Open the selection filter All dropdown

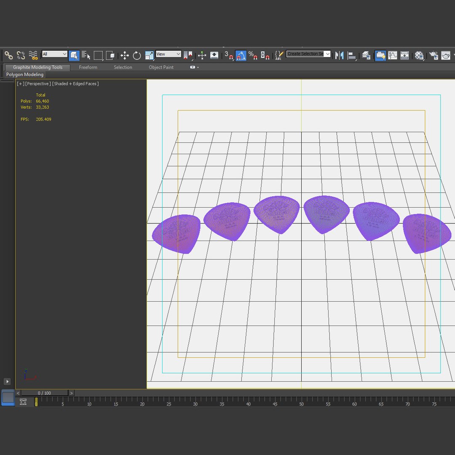coord(54,54)
